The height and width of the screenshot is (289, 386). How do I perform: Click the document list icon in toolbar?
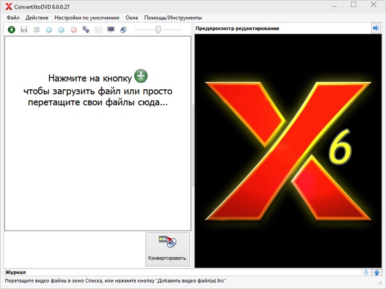98,30
